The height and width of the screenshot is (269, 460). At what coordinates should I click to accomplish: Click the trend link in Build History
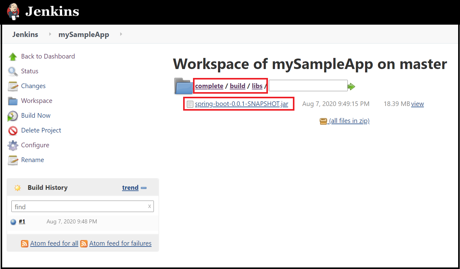click(x=130, y=187)
